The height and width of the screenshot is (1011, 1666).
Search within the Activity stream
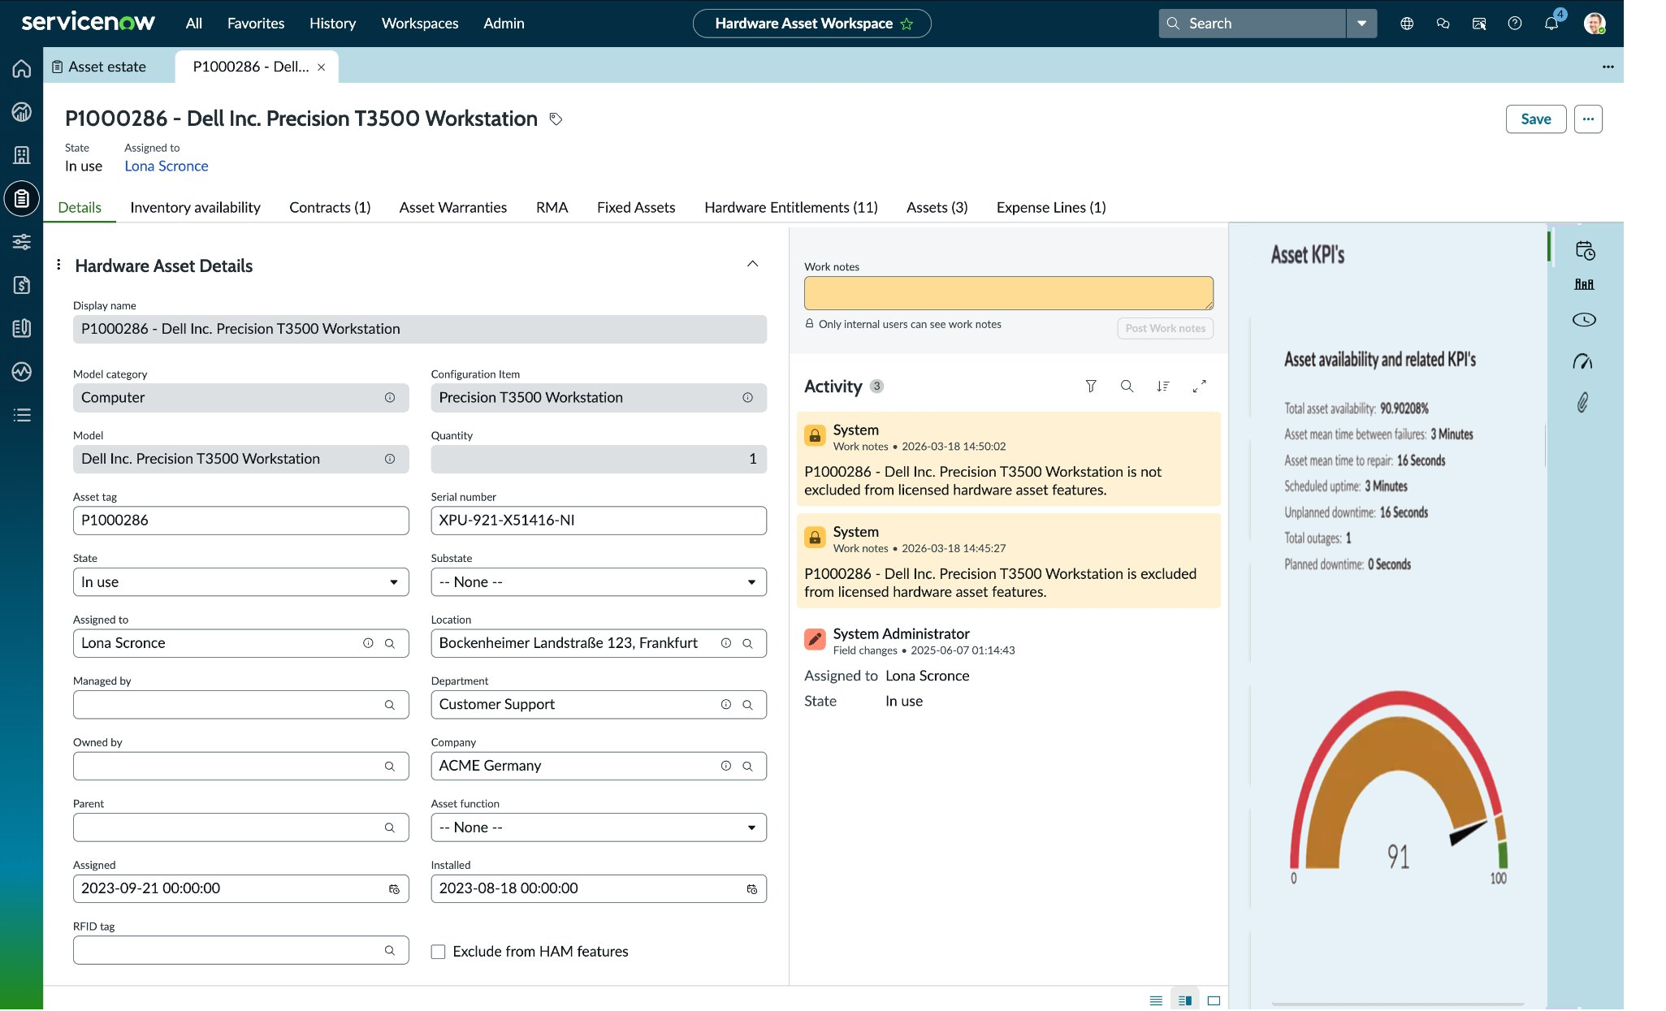coord(1127,387)
